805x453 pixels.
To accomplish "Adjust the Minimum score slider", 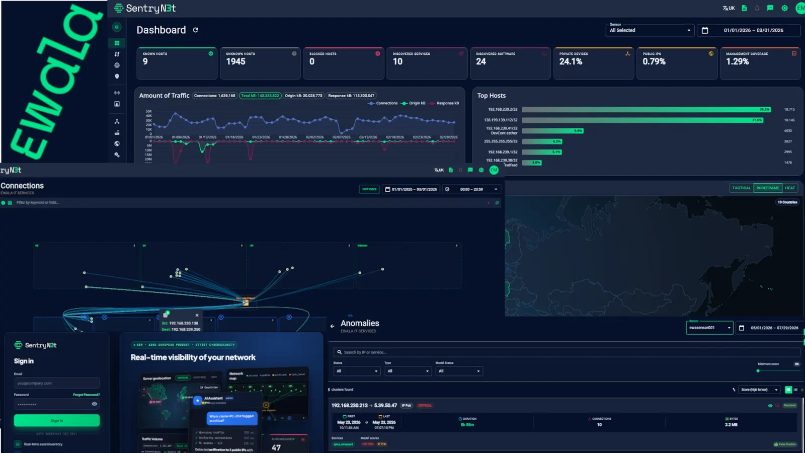I will 778,370.
